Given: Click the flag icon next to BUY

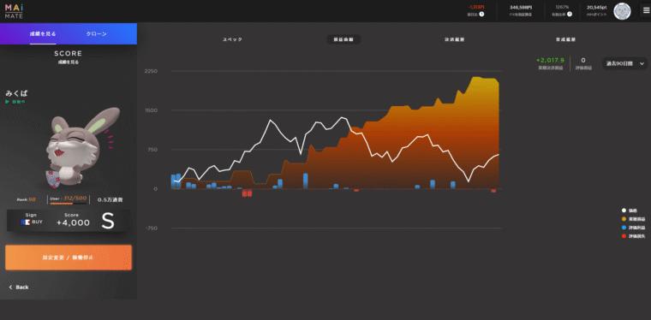Looking at the screenshot, I should [26, 222].
